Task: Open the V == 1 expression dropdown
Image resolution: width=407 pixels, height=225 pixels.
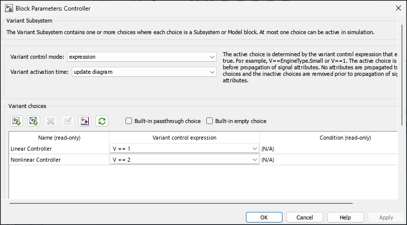Action: (x=254, y=149)
